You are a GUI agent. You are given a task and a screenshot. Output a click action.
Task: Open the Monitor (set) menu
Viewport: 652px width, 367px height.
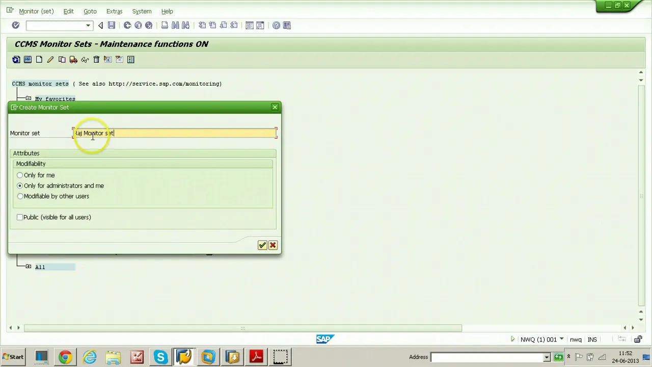point(36,11)
